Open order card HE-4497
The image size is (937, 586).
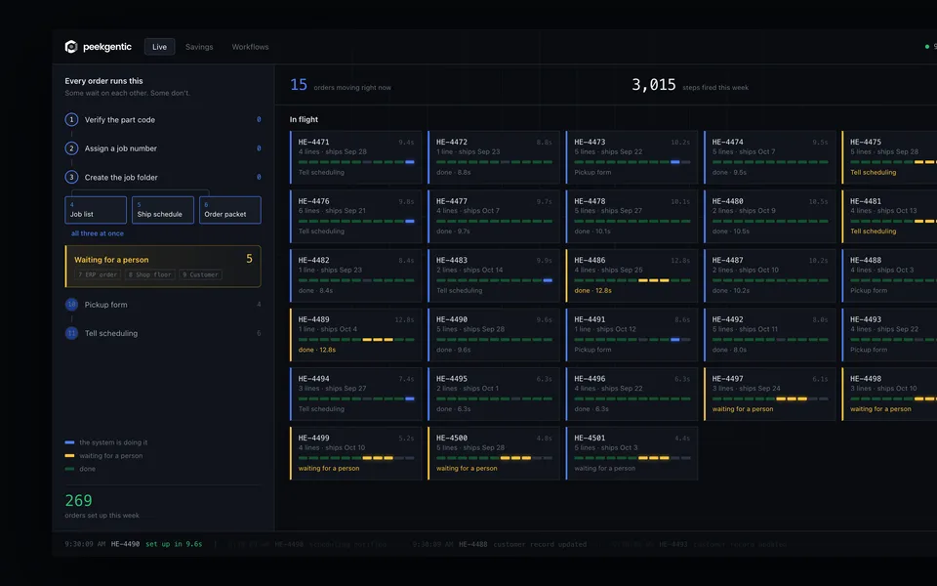770,394
